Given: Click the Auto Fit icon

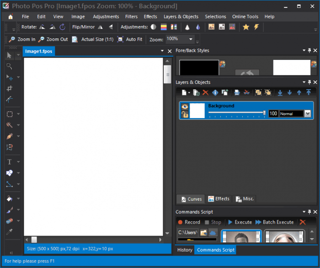Looking at the screenshot, I should (121, 39).
